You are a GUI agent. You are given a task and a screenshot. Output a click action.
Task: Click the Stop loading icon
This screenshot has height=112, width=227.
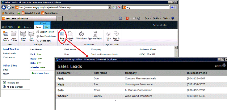click(119, 7)
